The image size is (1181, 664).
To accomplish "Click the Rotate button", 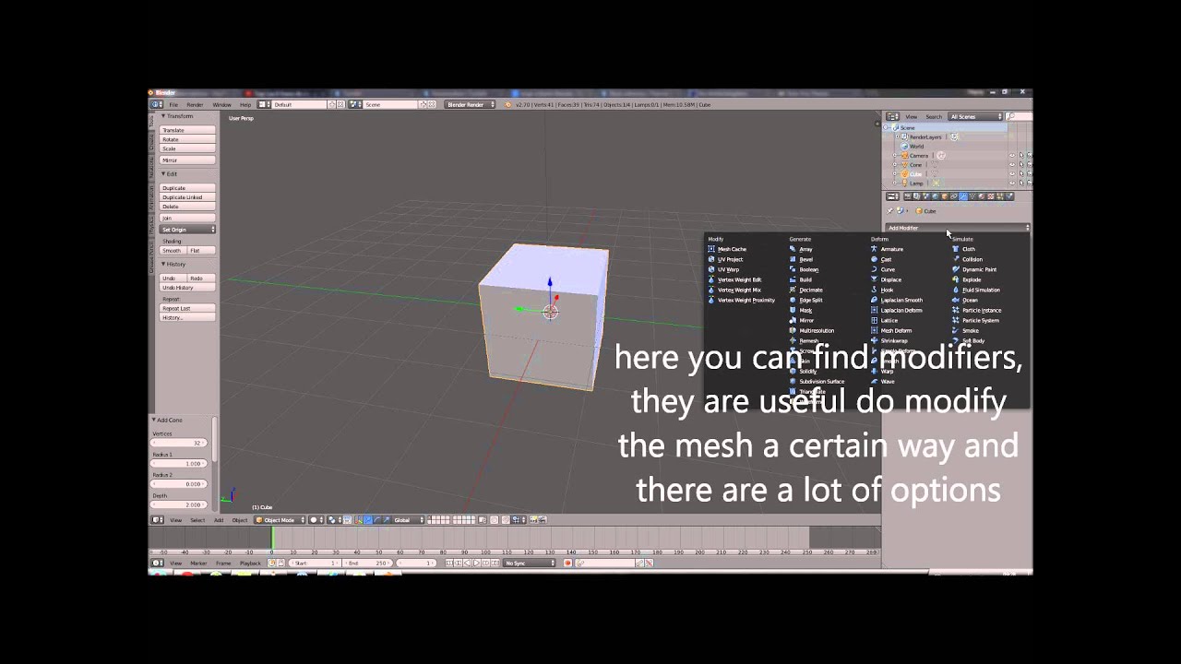I will [x=187, y=139].
